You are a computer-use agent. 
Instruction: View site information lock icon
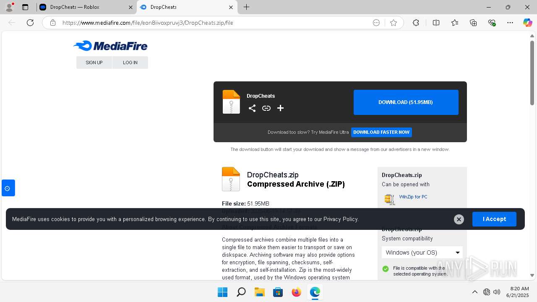click(53, 23)
